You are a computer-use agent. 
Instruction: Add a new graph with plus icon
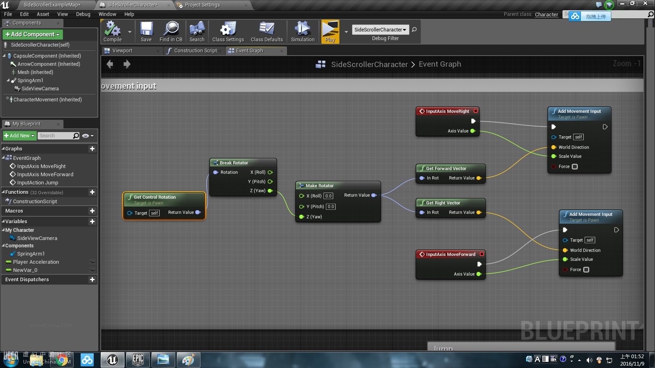pos(92,149)
